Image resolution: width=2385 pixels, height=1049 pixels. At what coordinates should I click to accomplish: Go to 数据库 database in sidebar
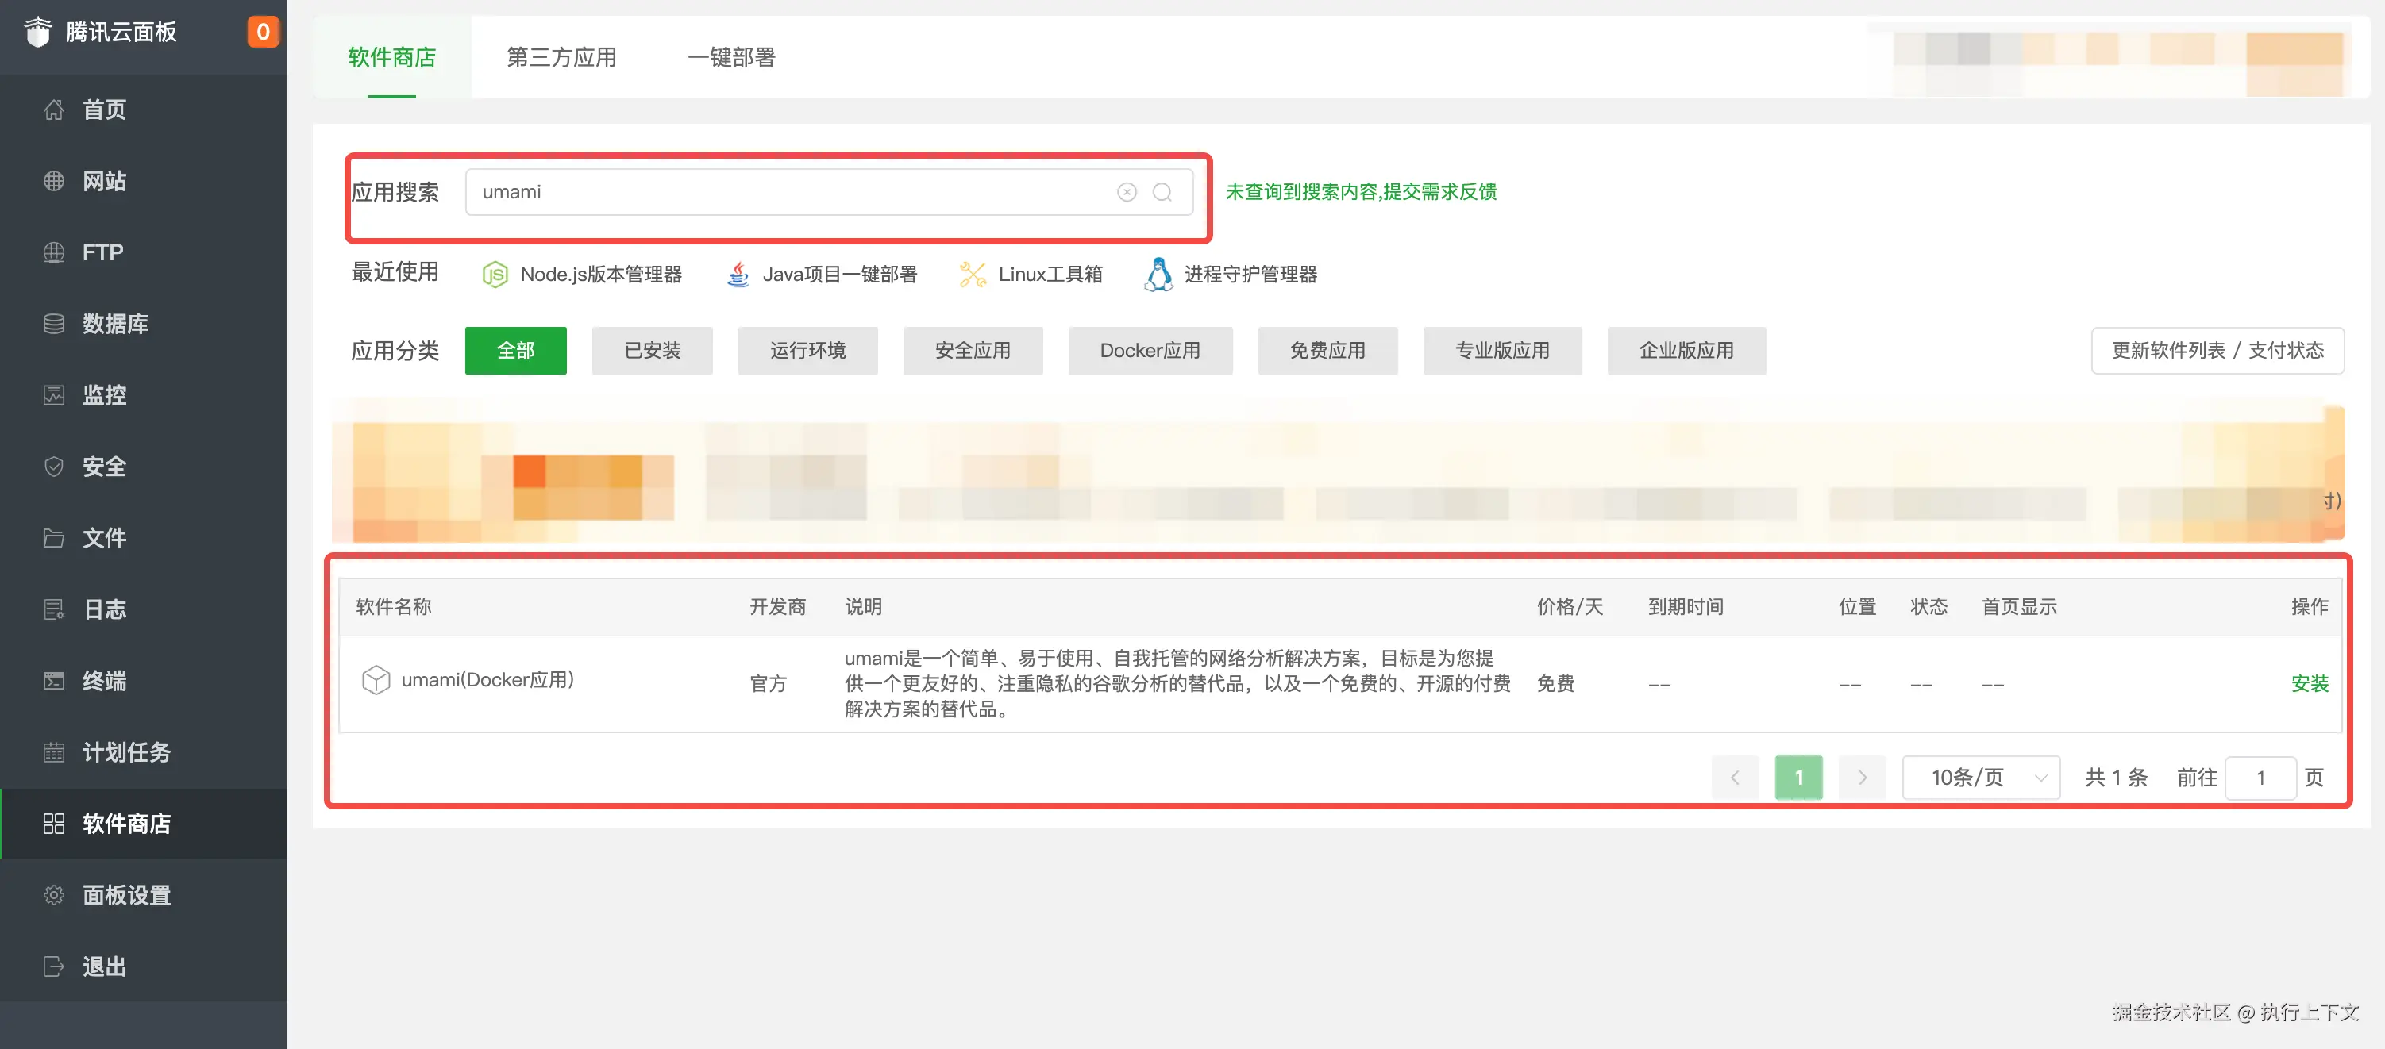point(116,324)
